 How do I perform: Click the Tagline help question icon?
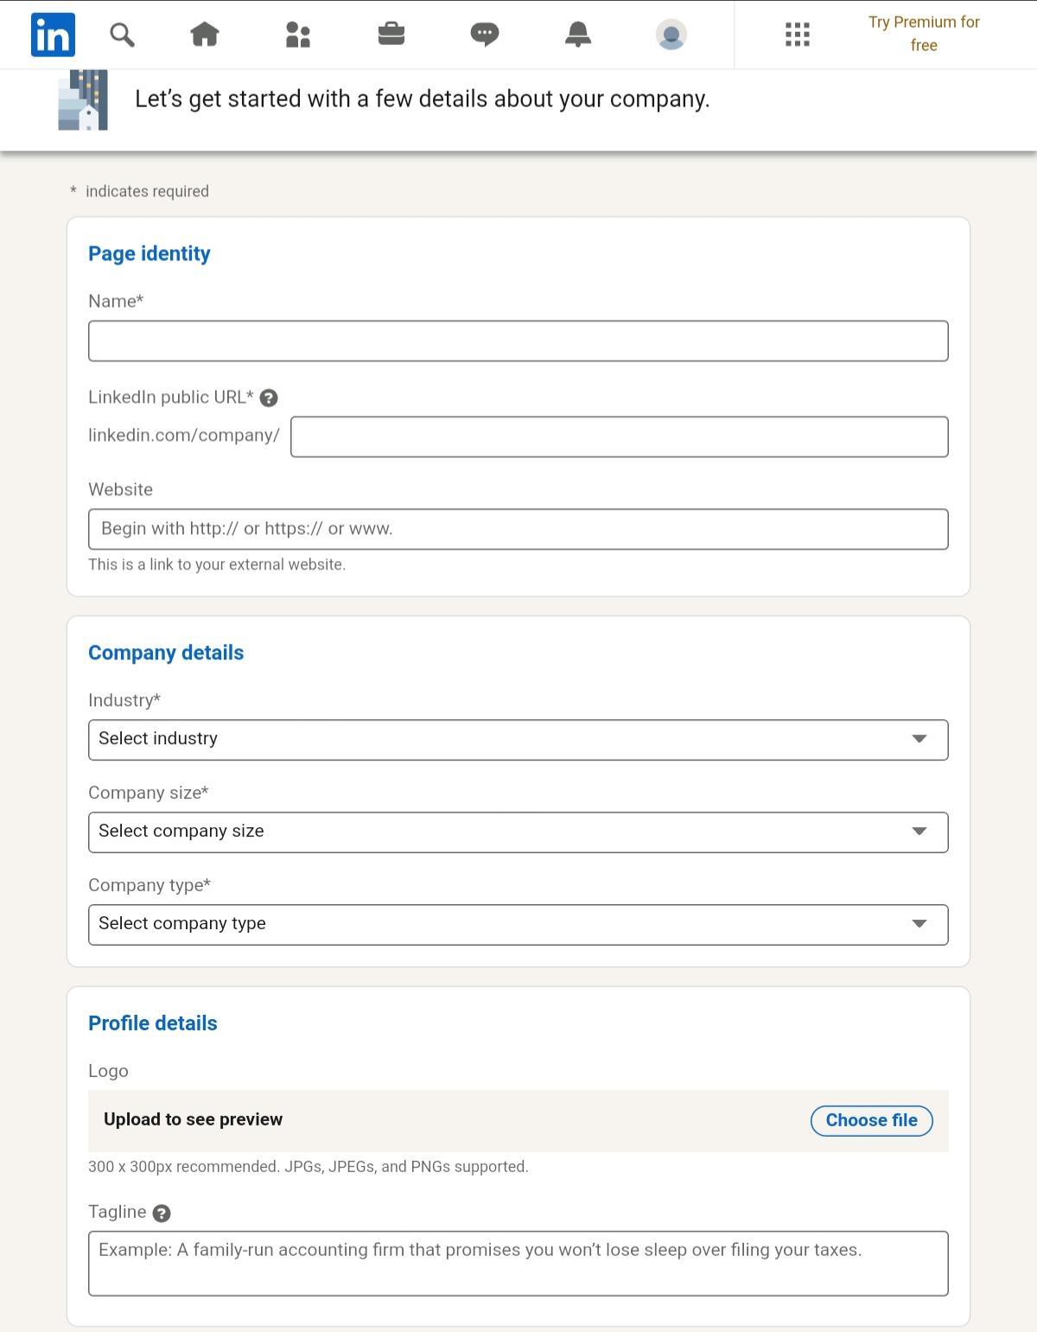tap(162, 1214)
